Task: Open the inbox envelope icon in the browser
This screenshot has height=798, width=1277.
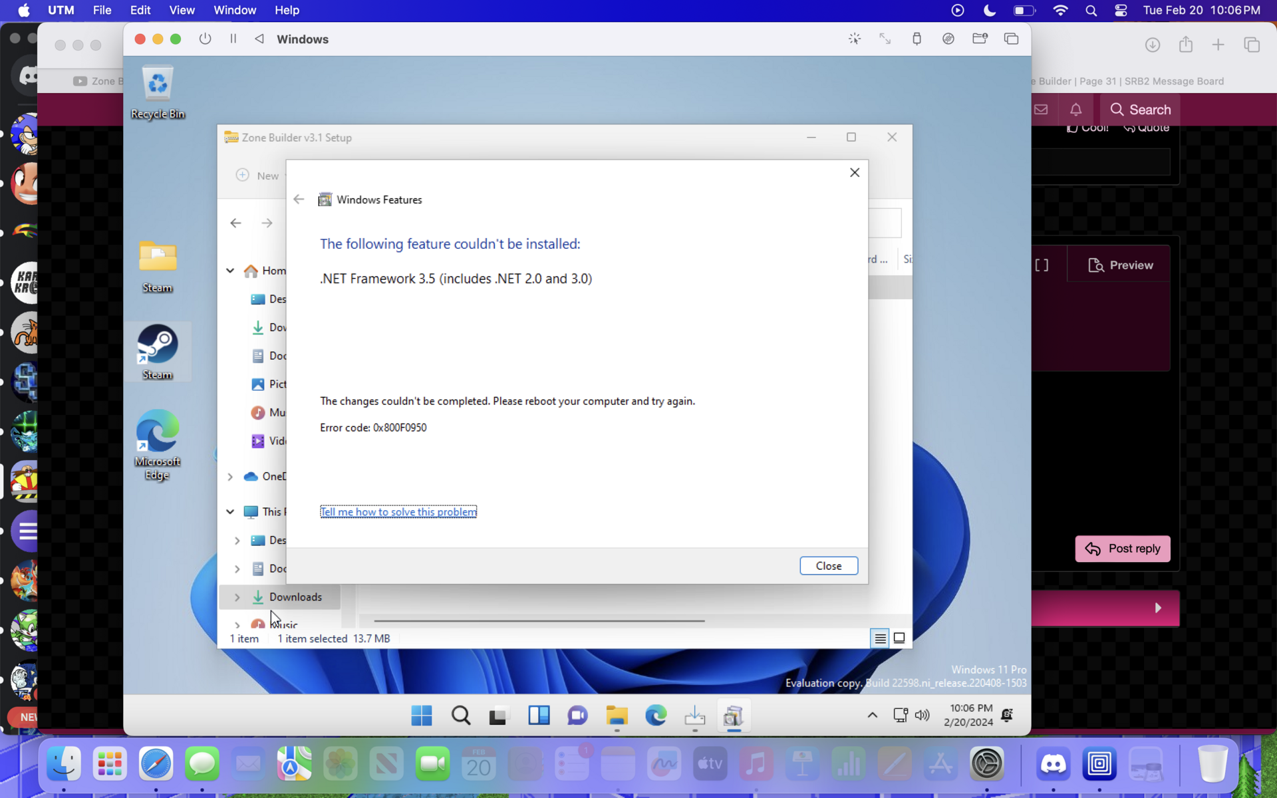Action: tap(1041, 109)
